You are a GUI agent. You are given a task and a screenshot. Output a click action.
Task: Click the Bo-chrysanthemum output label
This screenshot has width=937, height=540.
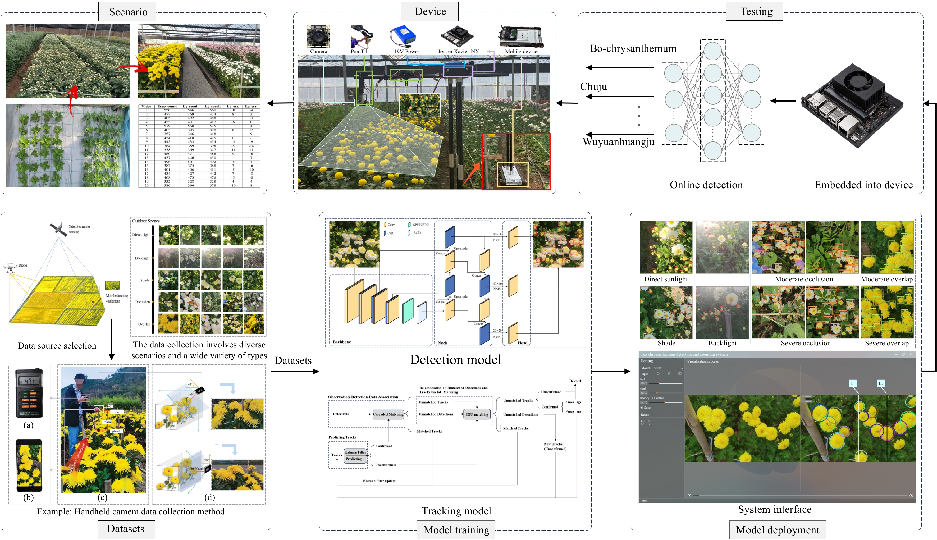(633, 49)
